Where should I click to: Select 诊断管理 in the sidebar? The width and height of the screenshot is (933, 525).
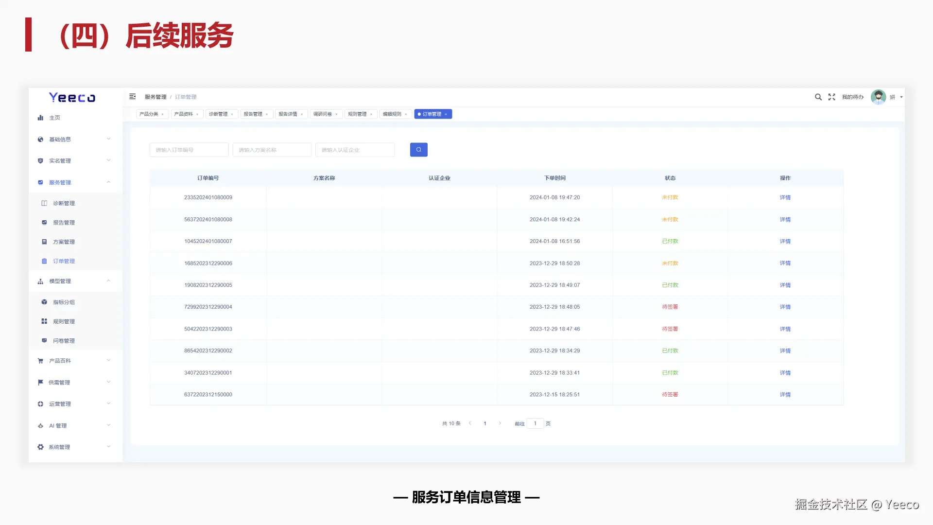[64, 203]
